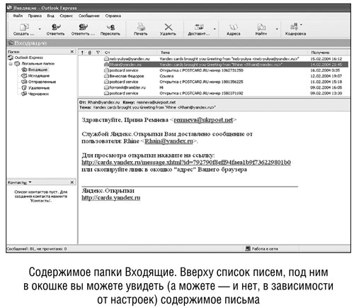
Task: Click the Ответить reply icon
Action: click(x=56, y=27)
